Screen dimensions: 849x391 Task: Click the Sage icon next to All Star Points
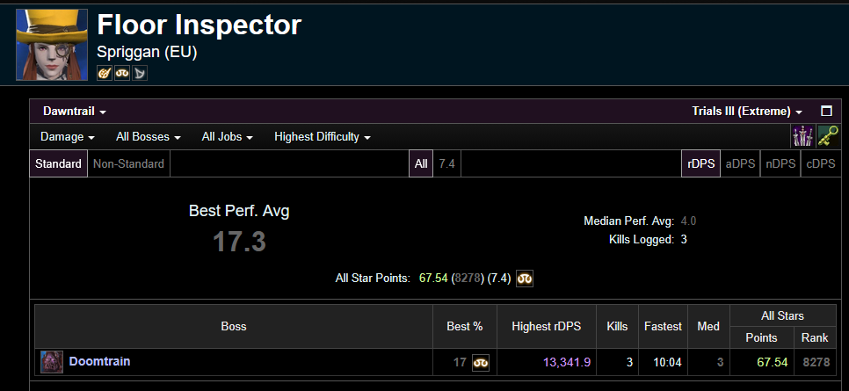click(525, 279)
